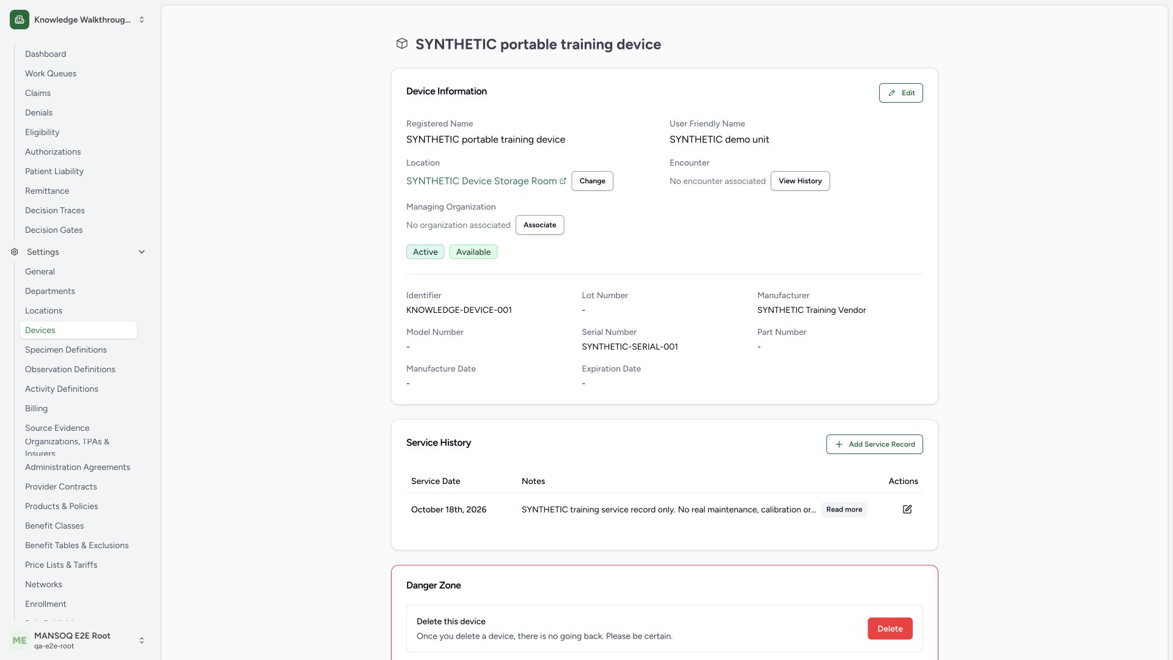Open Activity Definitions
The width and height of the screenshot is (1173, 660).
(x=62, y=389)
